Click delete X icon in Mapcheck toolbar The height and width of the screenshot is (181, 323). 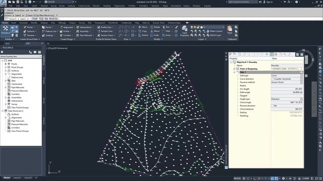coord(267,54)
